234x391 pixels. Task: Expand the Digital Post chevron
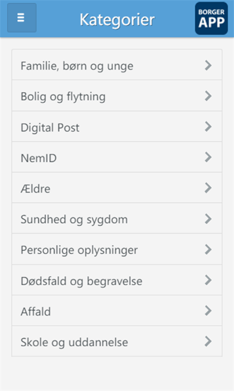tap(208, 126)
